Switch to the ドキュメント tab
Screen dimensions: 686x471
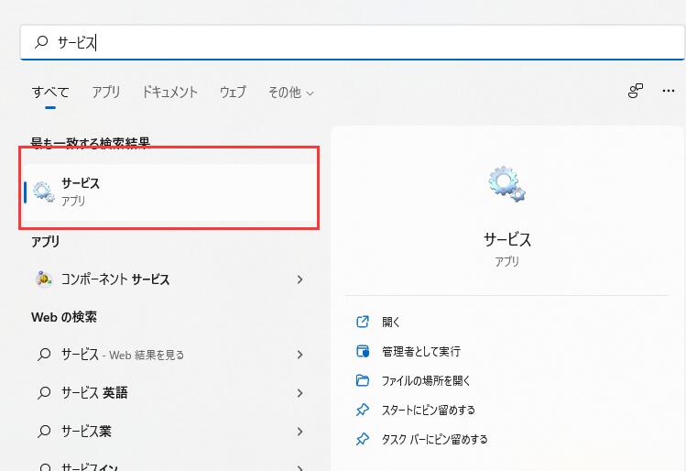(x=169, y=92)
